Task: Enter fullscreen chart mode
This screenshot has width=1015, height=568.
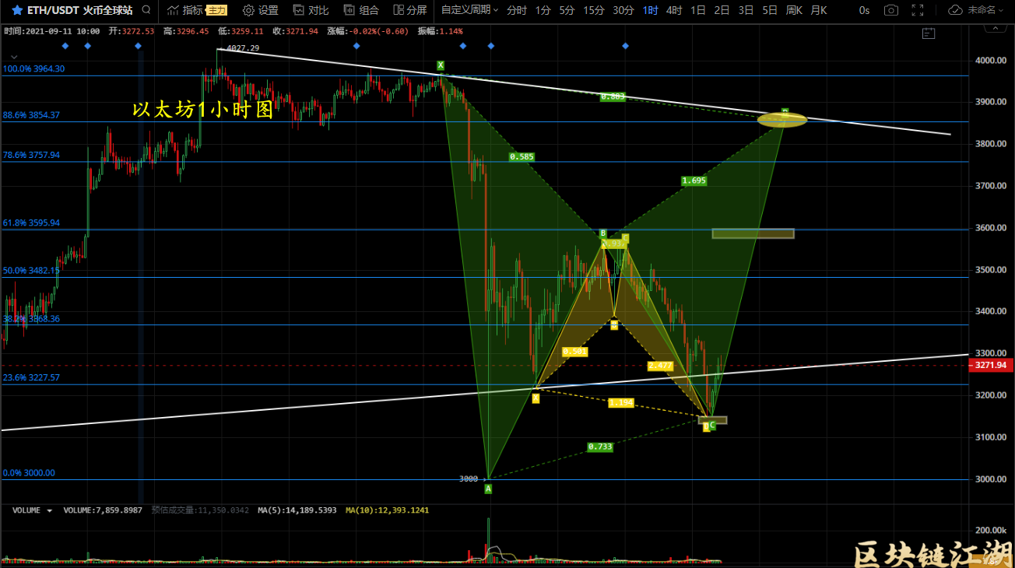Action: (918, 10)
